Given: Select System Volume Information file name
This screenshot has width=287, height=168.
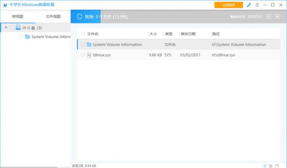Looking at the screenshot, I should [117, 45].
